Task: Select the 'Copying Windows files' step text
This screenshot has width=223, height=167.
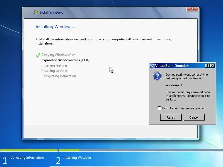Action: [x=59, y=55]
